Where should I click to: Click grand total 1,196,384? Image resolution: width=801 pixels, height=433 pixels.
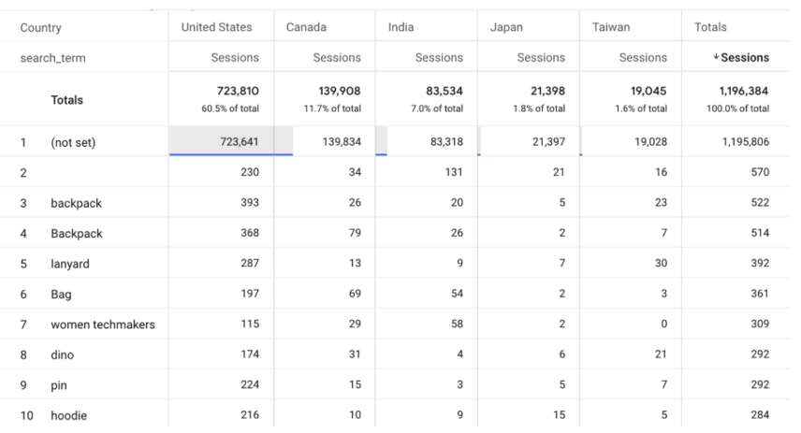pos(744,91)
